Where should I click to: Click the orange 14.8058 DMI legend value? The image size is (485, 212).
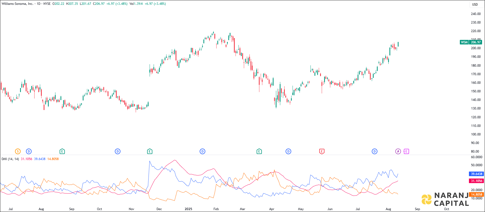click(53, 159)
